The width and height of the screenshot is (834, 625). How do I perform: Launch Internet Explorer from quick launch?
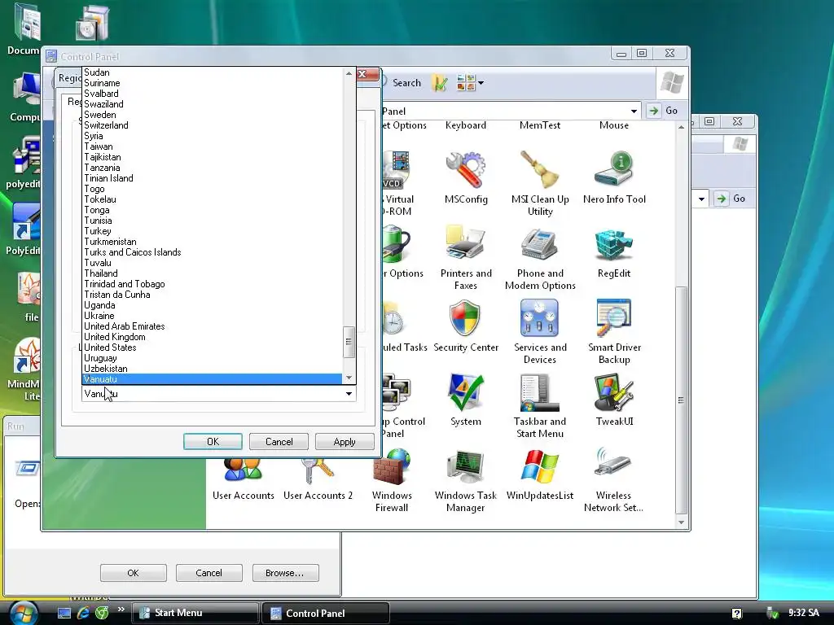[83, 614]
